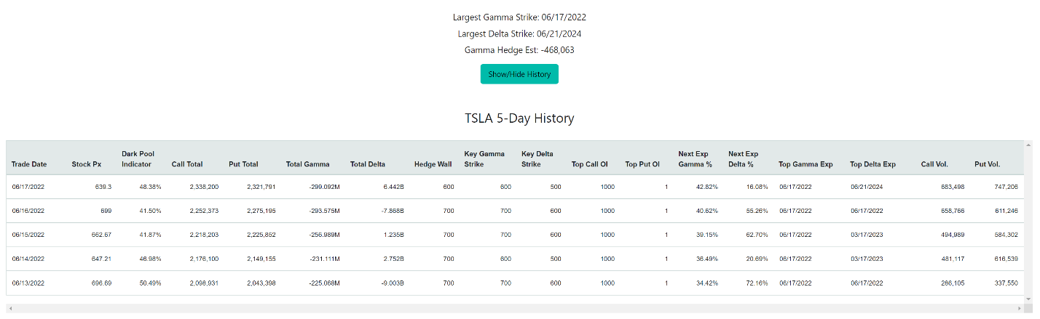
Task: Click the top delta exp 06/21/2024 cell
Action: tap(867, 187)
